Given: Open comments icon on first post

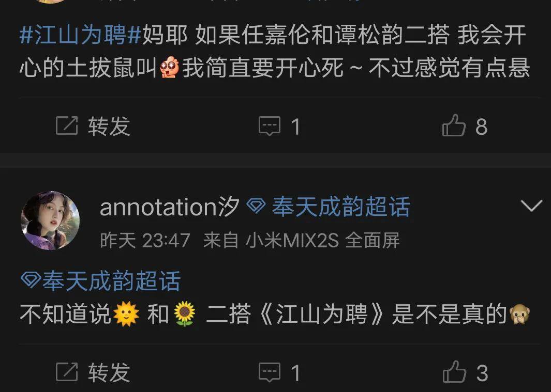Looking at the screenshot, I should (270, 126).
